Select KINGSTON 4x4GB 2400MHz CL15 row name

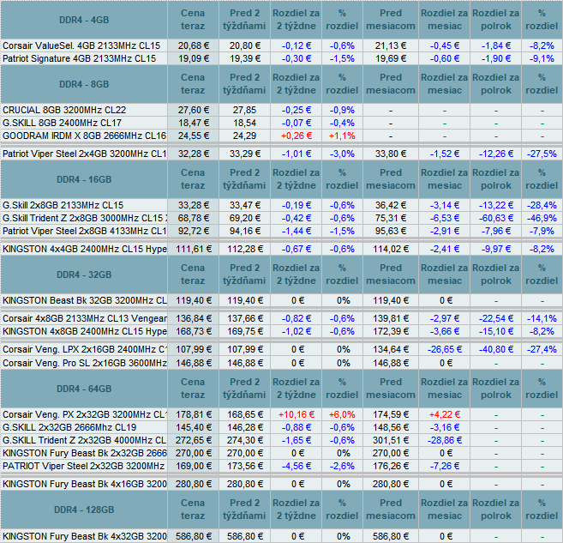84,249
